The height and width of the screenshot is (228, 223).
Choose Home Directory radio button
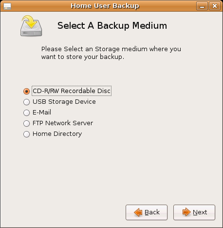(26, 134)
